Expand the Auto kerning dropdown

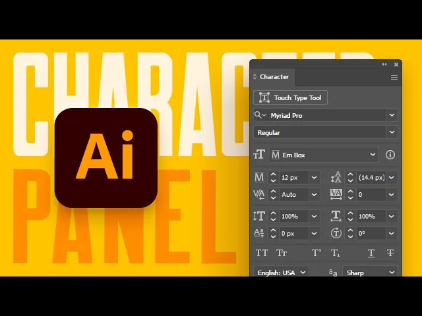click(x=314, y=195)
